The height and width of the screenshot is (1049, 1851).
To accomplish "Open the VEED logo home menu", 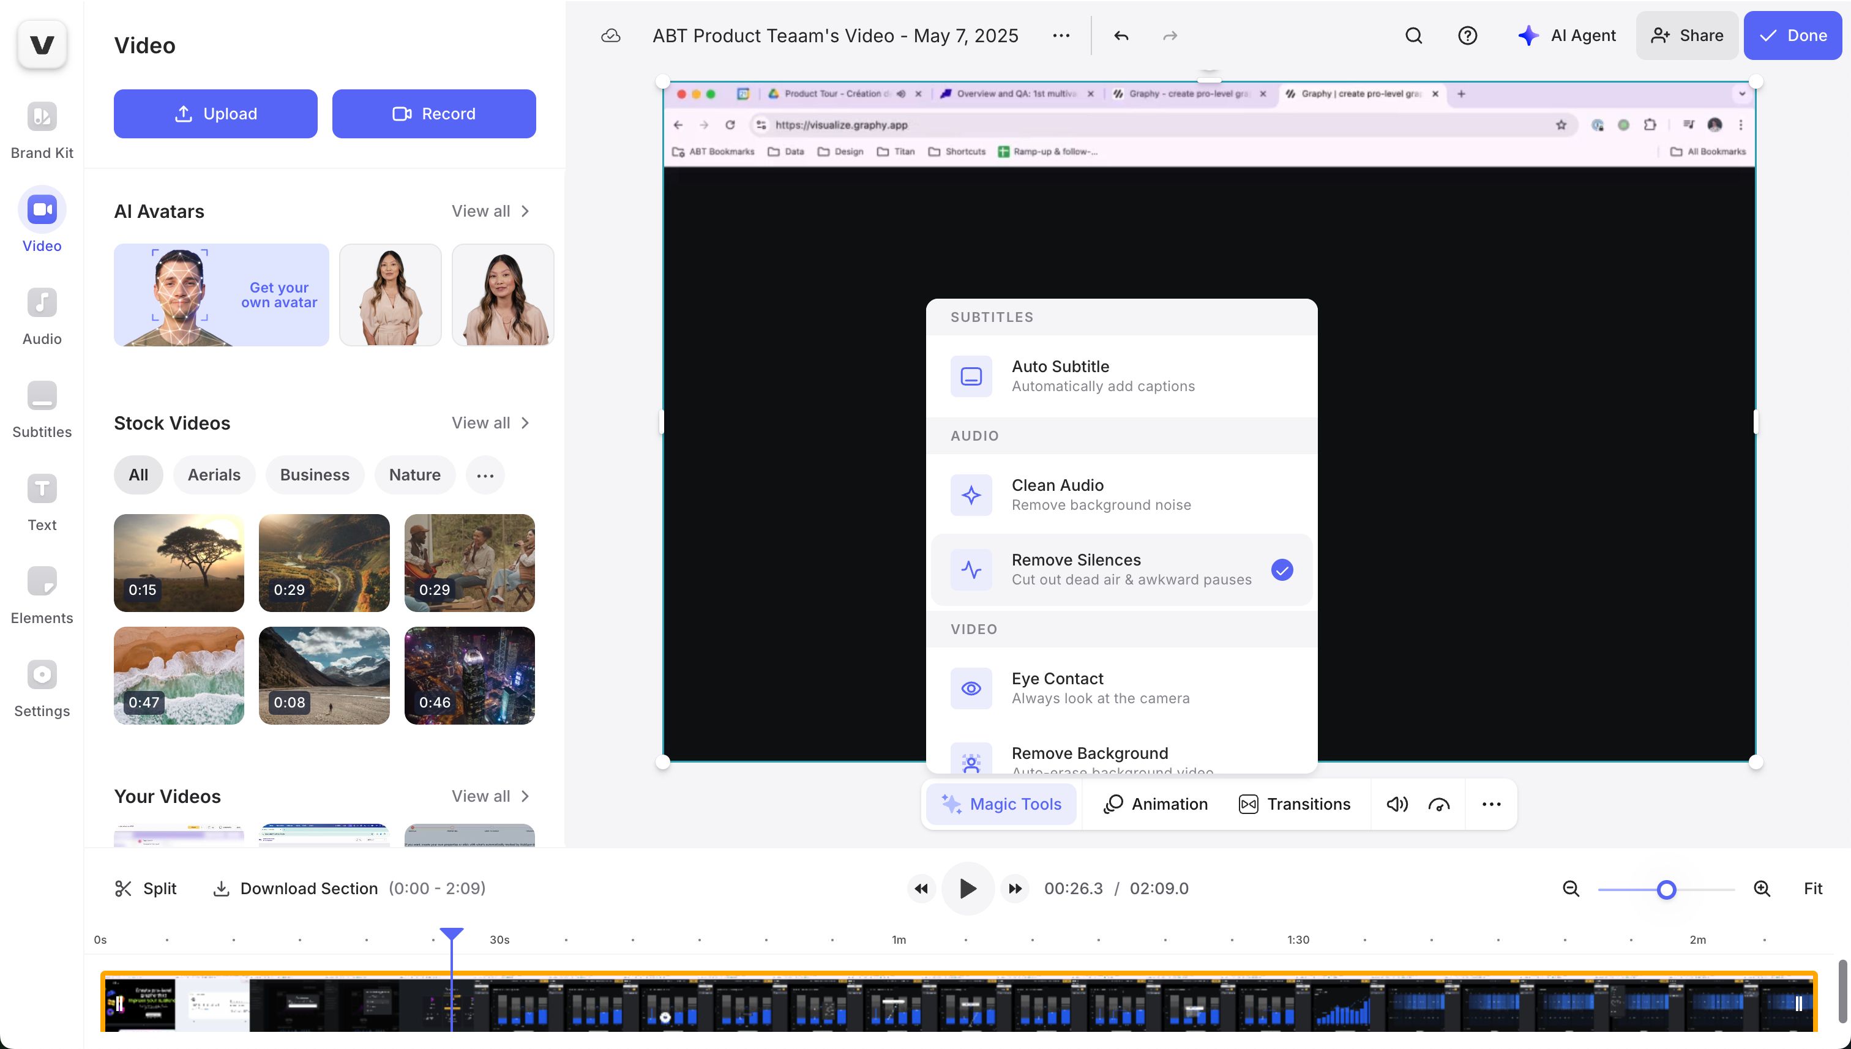I will click(42, 45).
